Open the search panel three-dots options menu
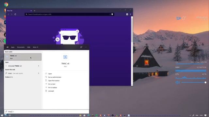This screenshot has width=209, height=117. point(86,47)
